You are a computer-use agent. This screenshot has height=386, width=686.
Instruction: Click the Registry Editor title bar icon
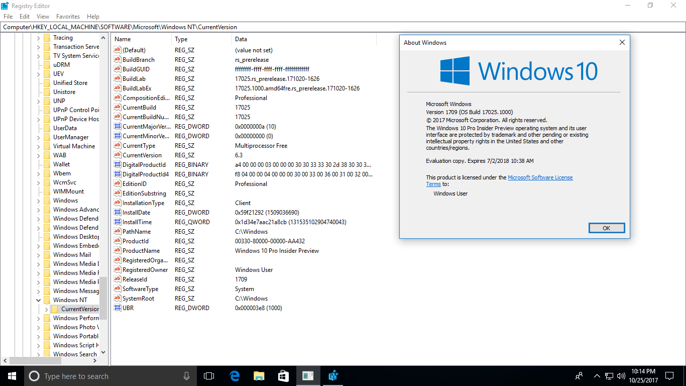point(5,6)
